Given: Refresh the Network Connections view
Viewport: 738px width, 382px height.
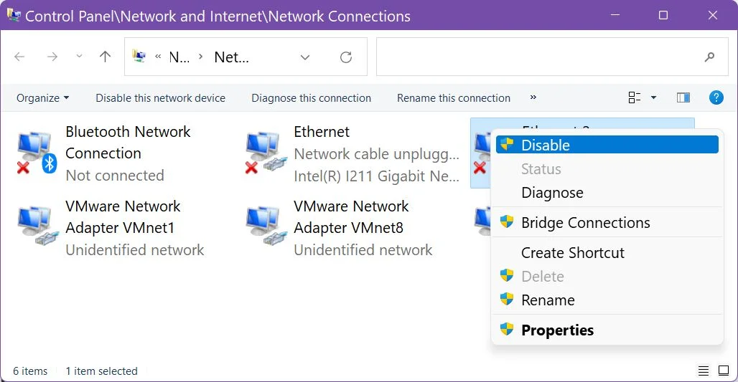Looking at the screenshot, I should tap(346, 57).
